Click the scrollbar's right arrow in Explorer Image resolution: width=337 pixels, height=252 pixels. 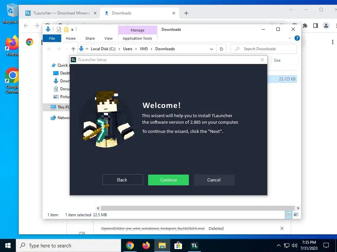tap(298, 208)
